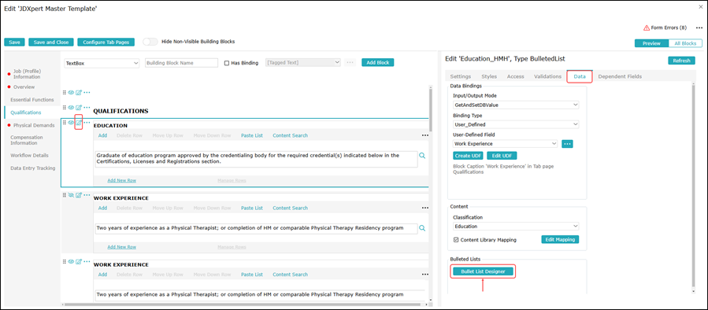This screenshot has width=708, height=310.
Task: Check the Has Binding checkbox
Action: tap(227, 63)
